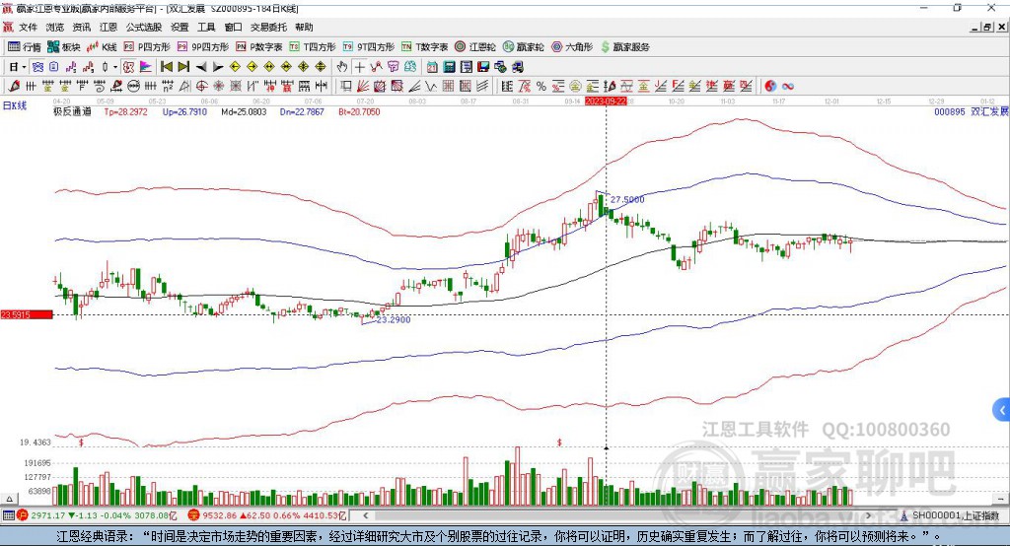
Task: Open 赢家服务 with the dollar sign
Action: (624, 47)
